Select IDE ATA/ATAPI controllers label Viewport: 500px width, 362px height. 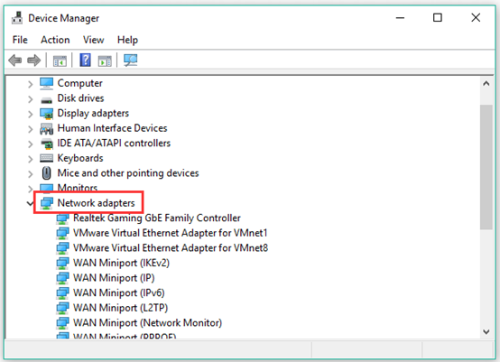pyautogui.click(x=114, y=144)
